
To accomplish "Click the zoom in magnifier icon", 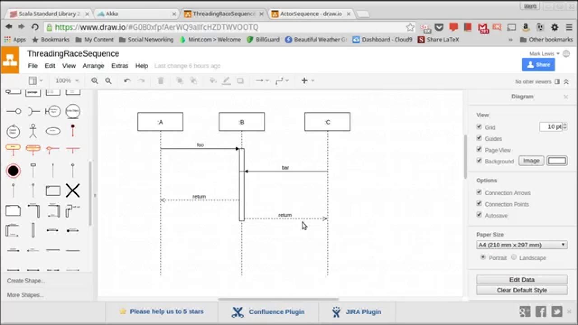I will click(94, 81).
